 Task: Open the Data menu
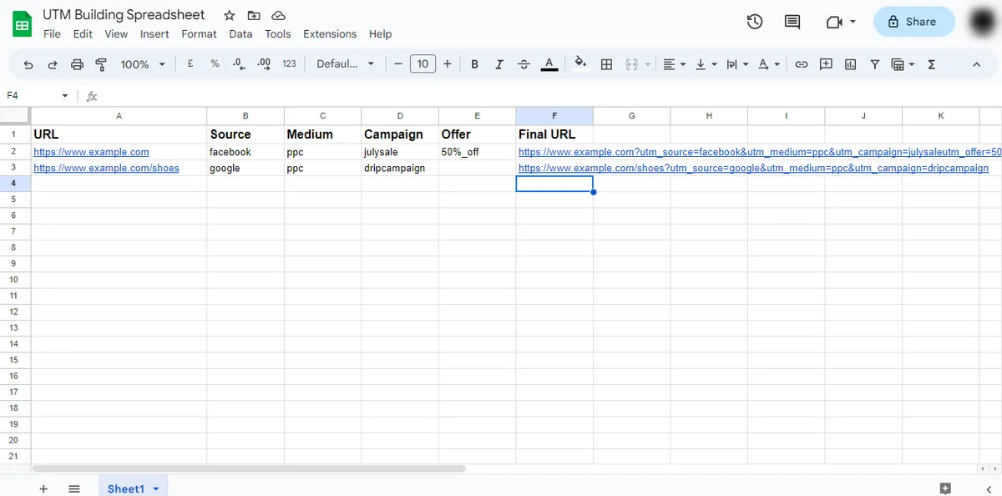pos(240,34)
